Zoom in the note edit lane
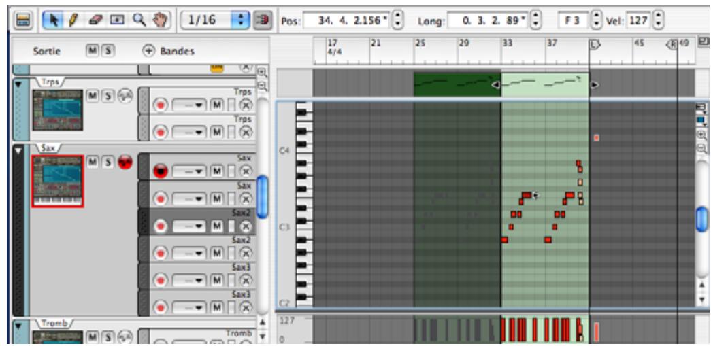The image size is (711, 346). click(x=702, y=135)
